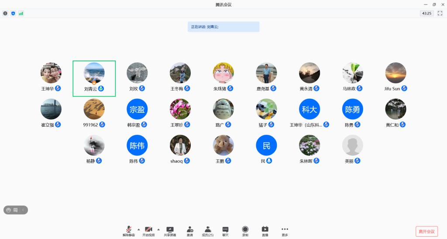Open the meeting info icon
This screenshot has height=239, width=447.
point(5,13)
